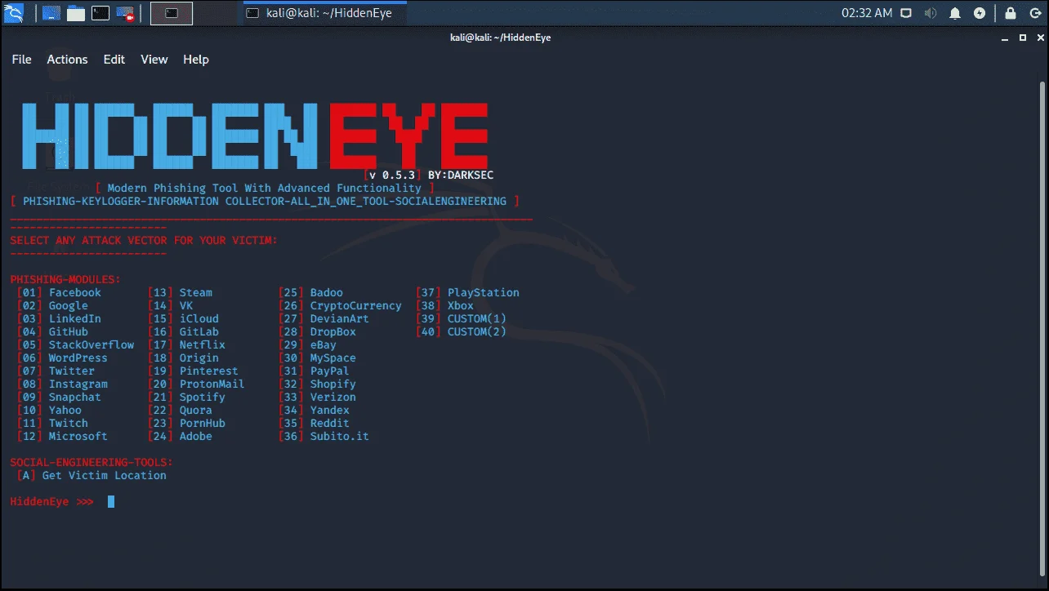This screenshot has height=591, width=1049.
Task: Click the "CUSTOM(2)" module text
Action: click(x=477, y=332)
